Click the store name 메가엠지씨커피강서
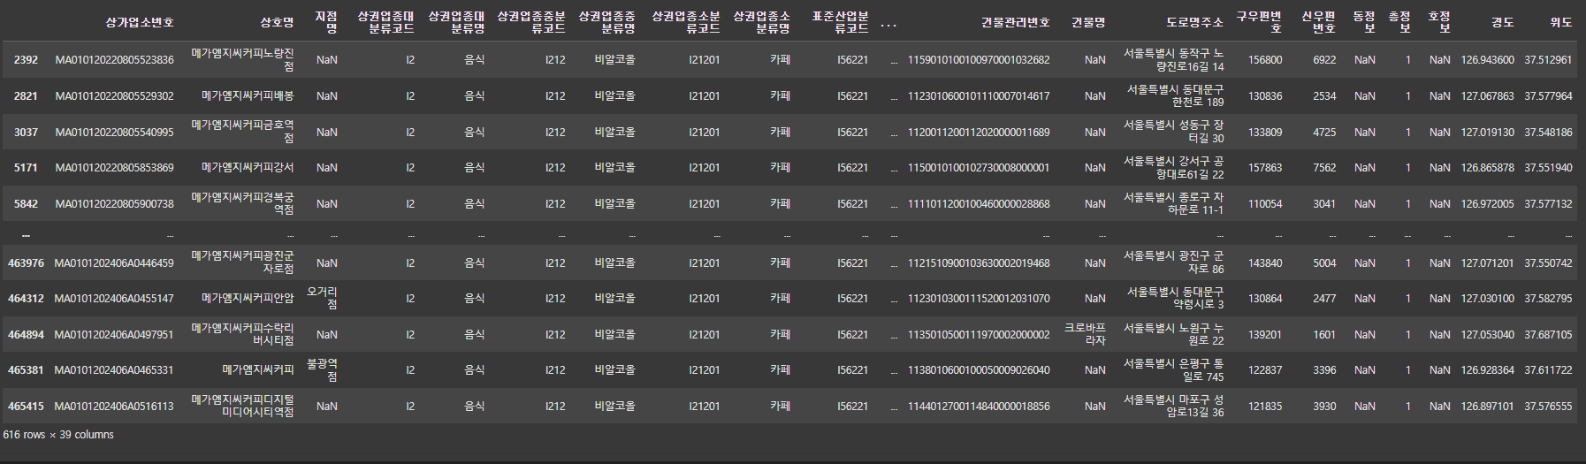This screenshot has width=1586, height=464. pos(248,167)
